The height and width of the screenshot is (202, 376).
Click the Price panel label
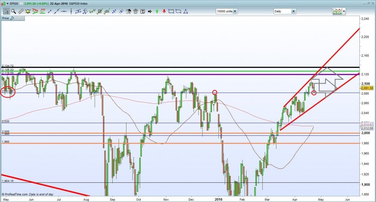[x=5, y=18]
